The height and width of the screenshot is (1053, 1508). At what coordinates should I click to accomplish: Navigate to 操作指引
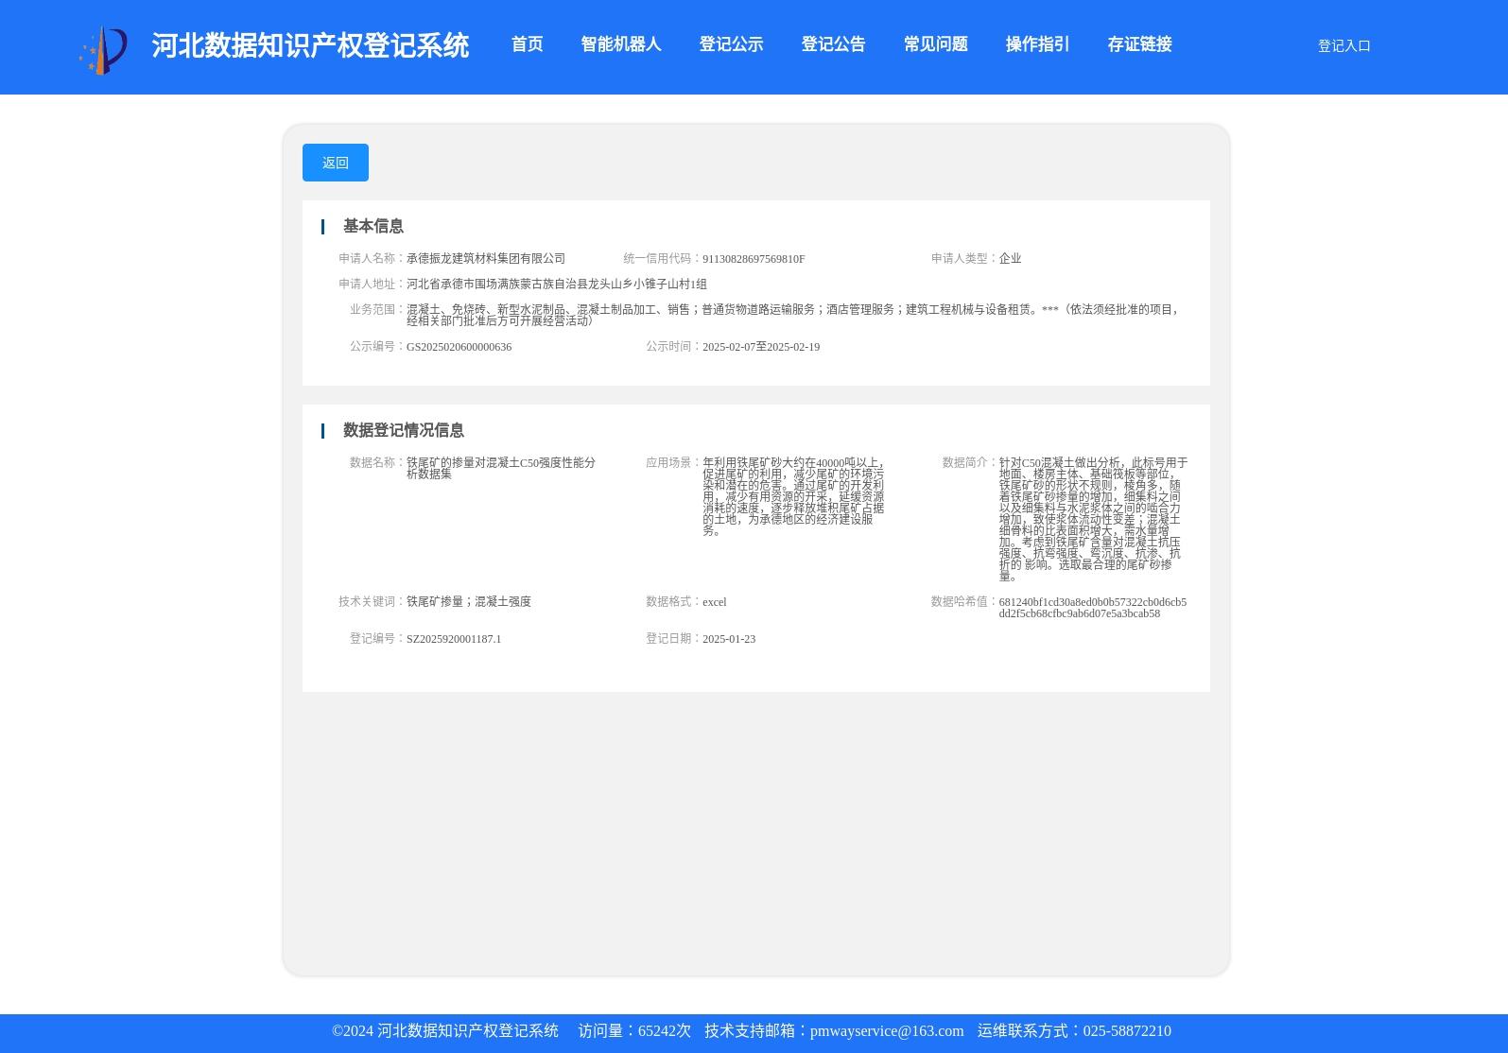(x=1037, y=44)
